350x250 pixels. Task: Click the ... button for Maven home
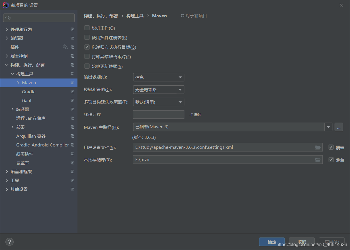[x=339, y=127]
